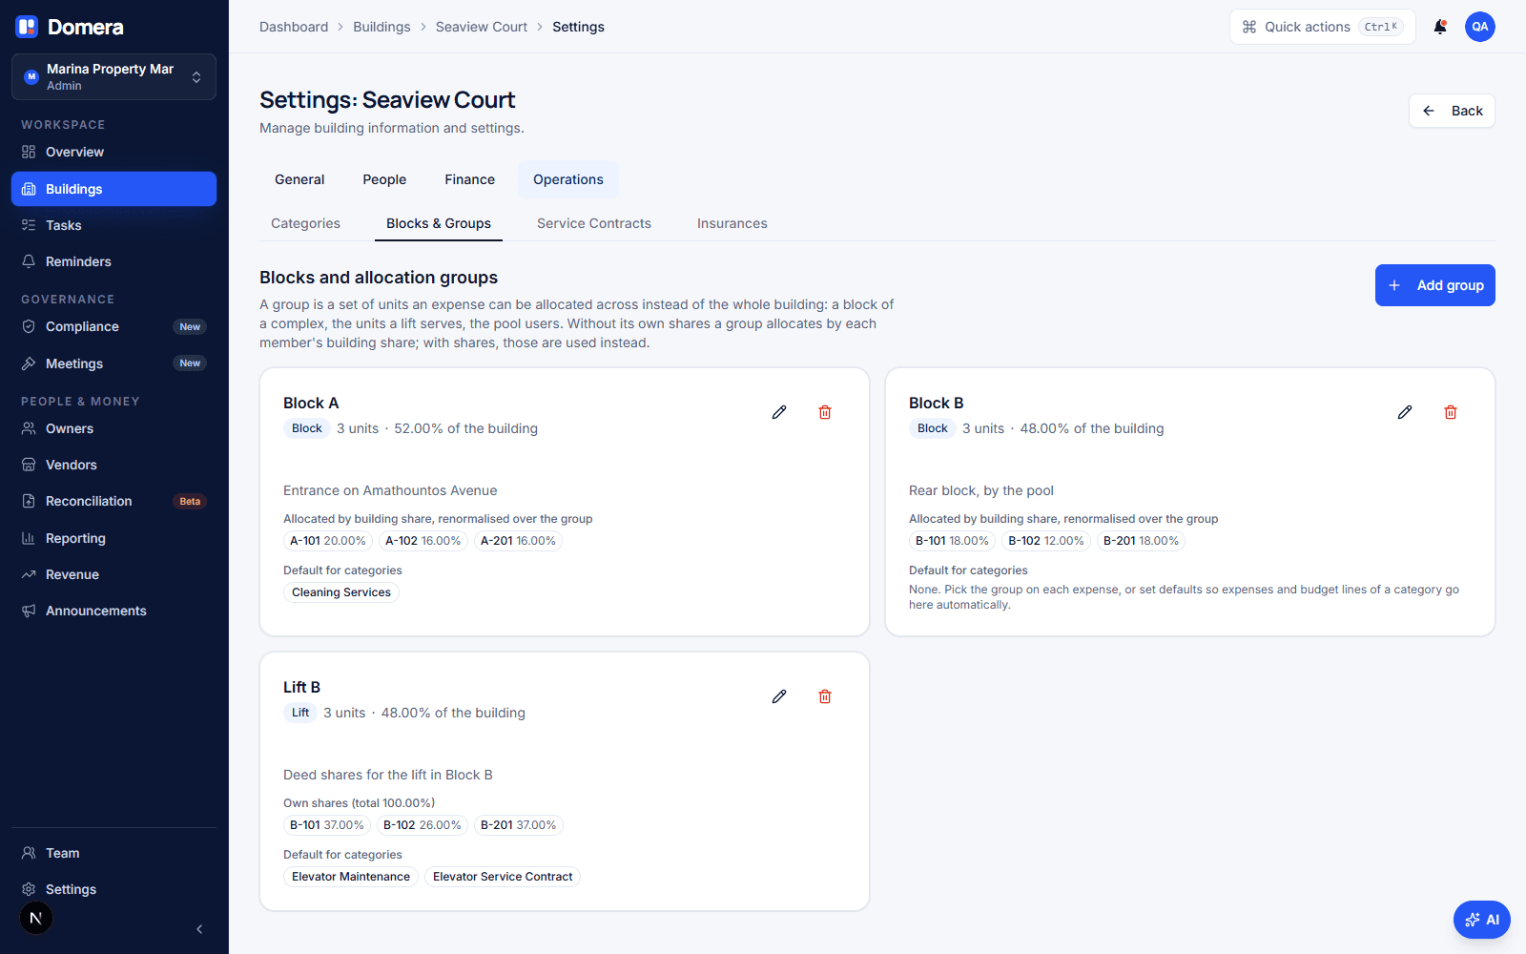This screenshot has height=954, width=1526.
Task: Switch to the People settings tab
Action: click(x=384, y=179)
